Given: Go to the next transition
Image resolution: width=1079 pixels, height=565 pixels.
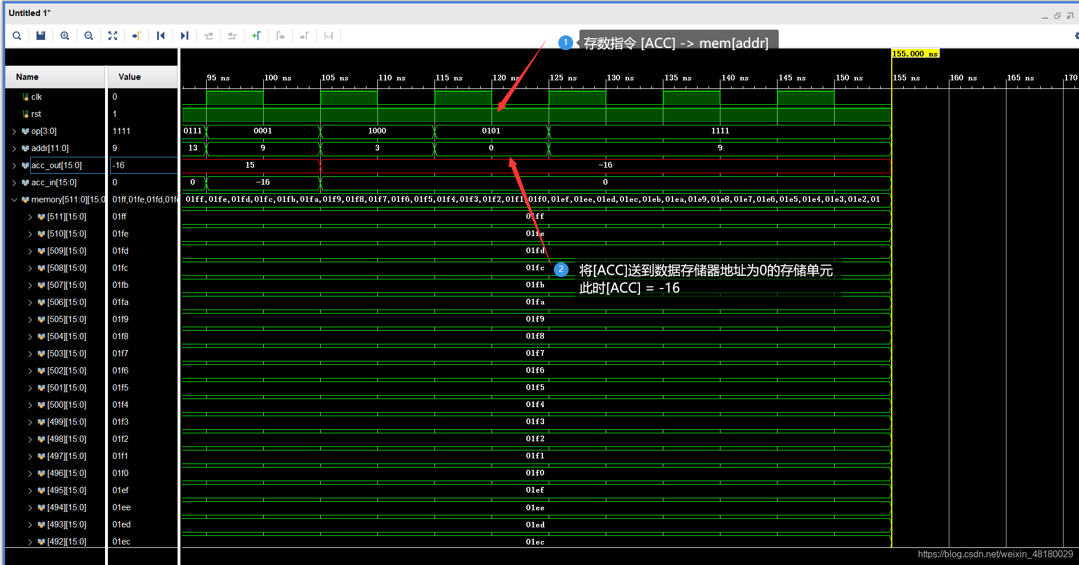Looking at the screenshot, I should point(232,36).
